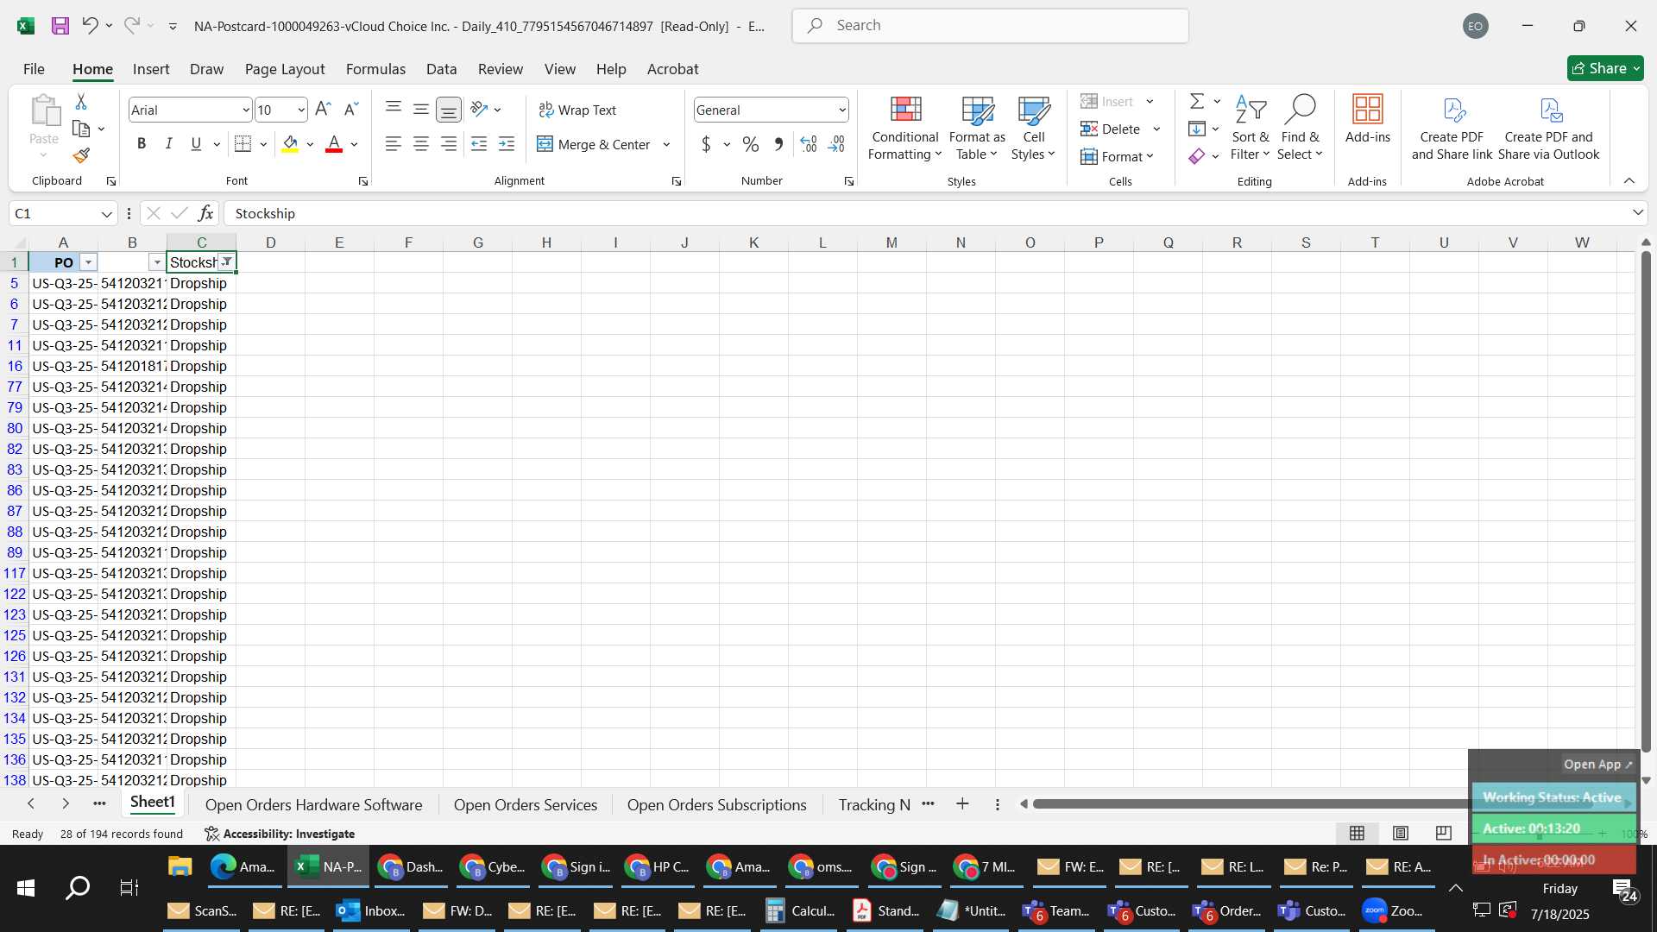Click the Accounting Number Format dollar icon

(x=706, y=144)
